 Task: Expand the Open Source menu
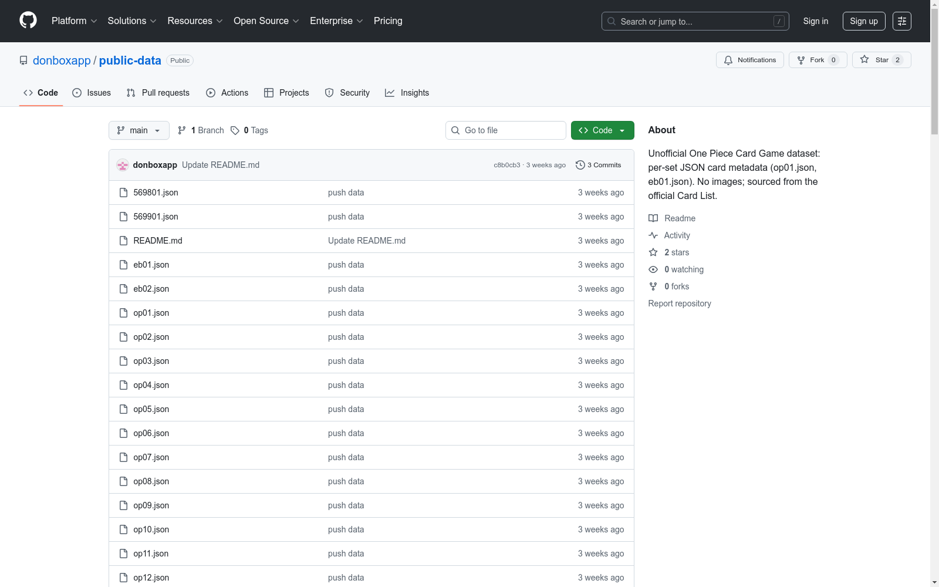tap(266, 21)
